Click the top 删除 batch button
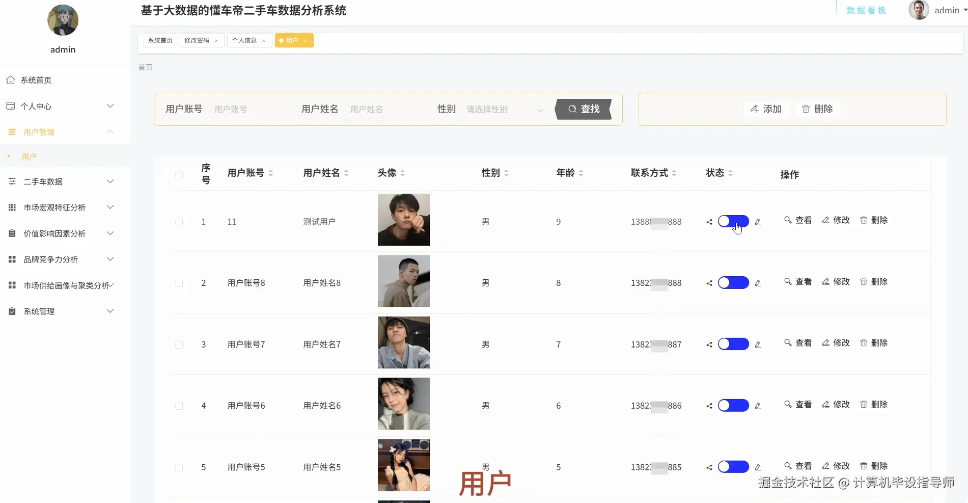This screenshot has width=968, height=503. point(817,109)
